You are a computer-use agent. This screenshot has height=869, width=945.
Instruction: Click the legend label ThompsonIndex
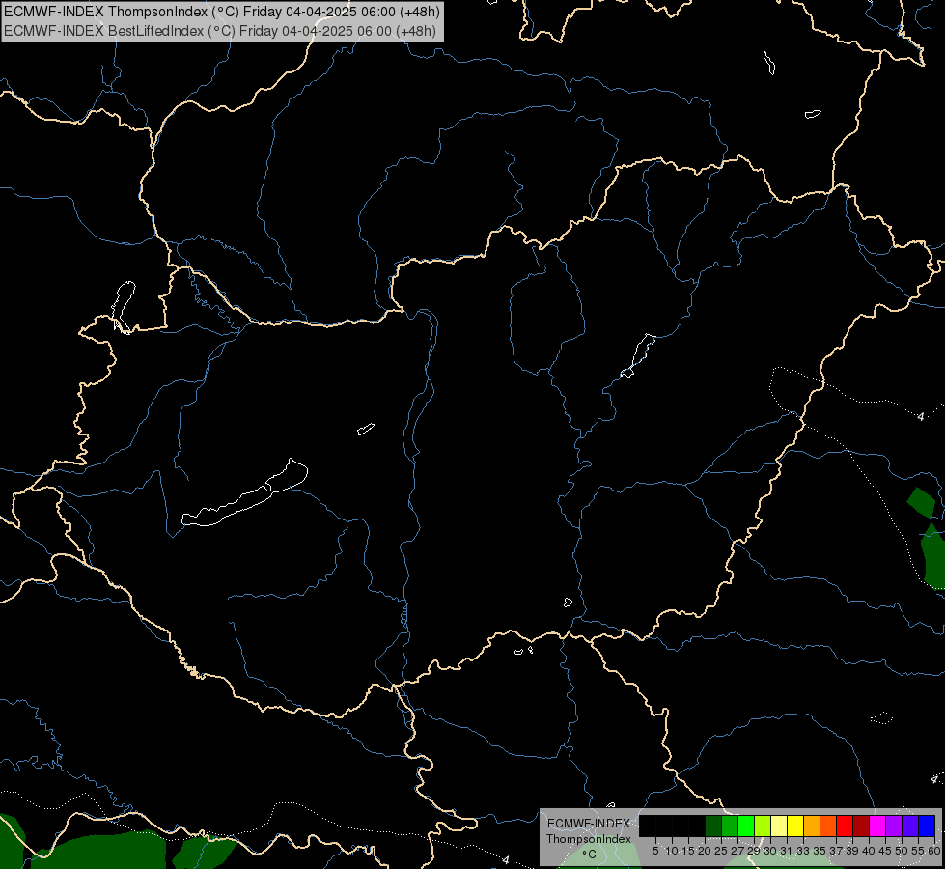589,839
